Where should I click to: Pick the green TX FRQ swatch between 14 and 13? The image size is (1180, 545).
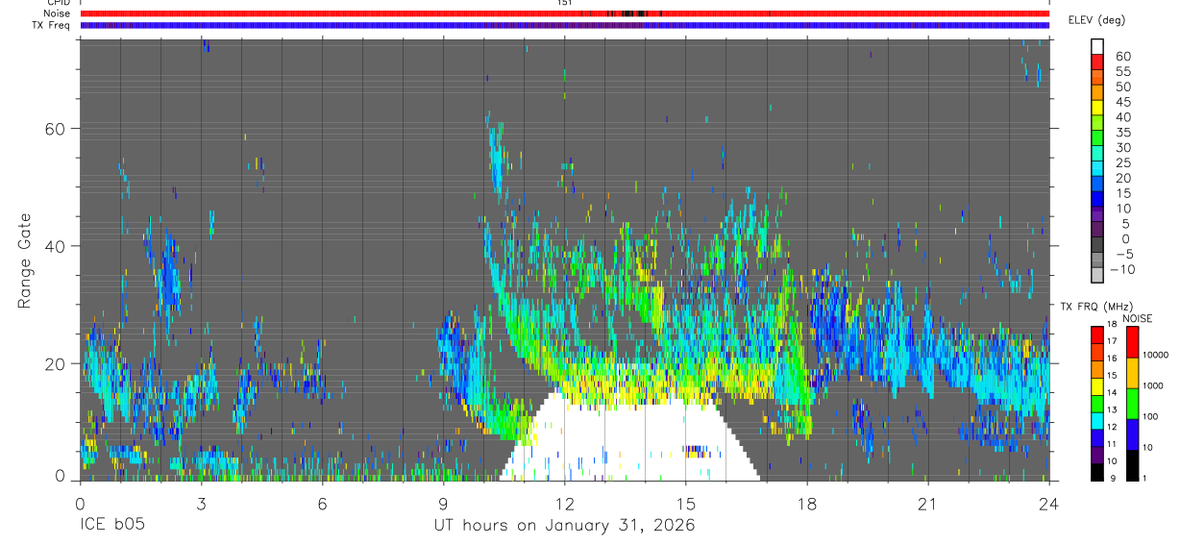click(1097, 402)
